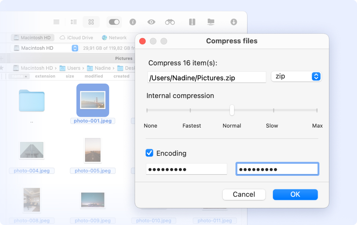Set compression level using the Internal compression slider
This screenshot has width=357, height=225.
232,110
